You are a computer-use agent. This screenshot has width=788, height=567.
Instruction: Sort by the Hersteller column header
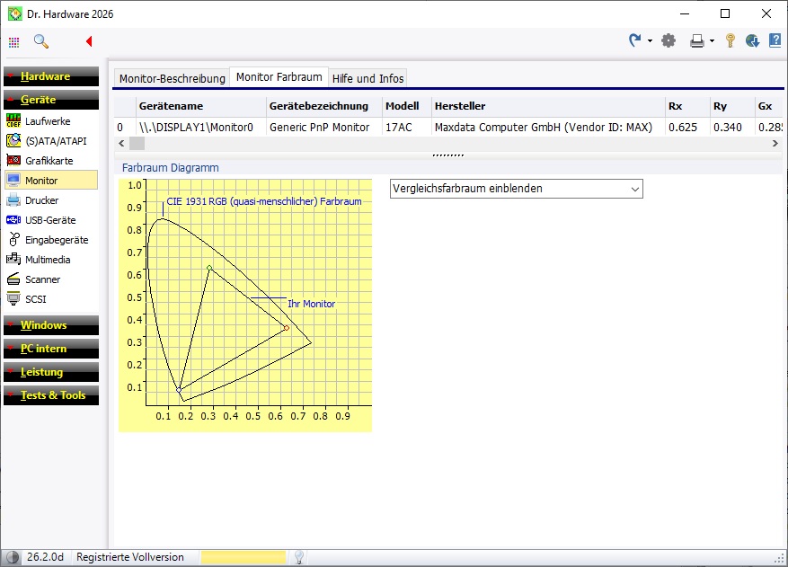(x=548, y=106)
